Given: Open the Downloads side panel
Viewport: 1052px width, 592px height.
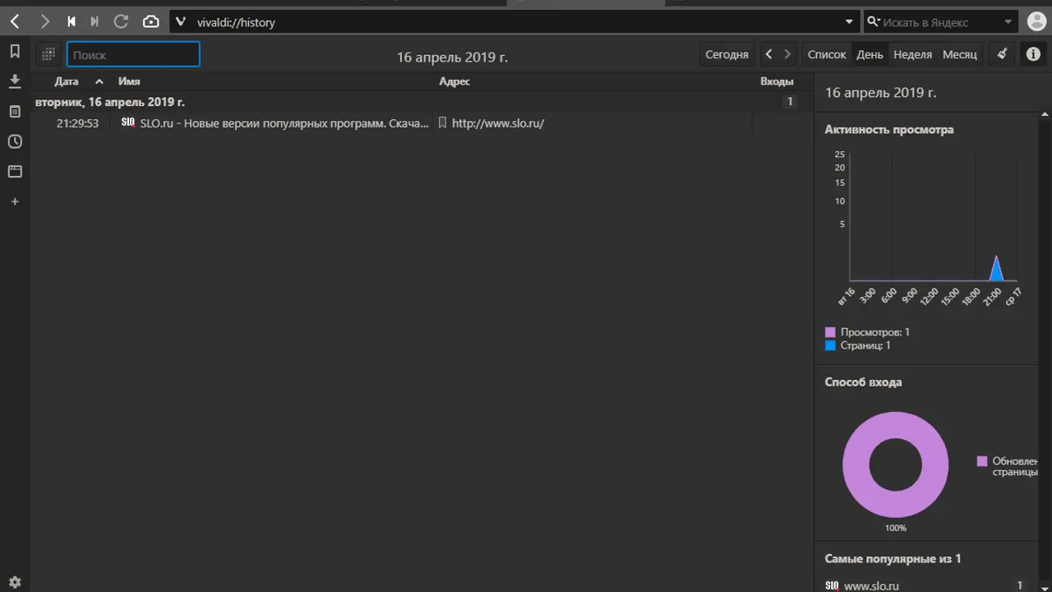Looking at the screenshot, I should (x=15, y=81).
